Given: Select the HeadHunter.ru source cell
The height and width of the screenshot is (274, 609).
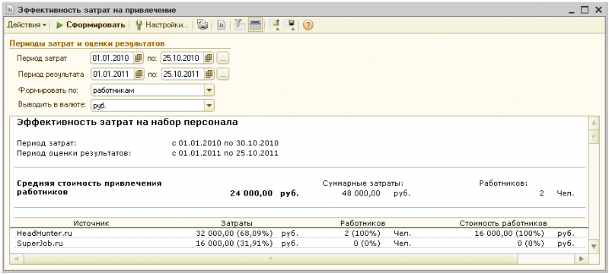Looking at the screenshot, I should click(45, 233).
